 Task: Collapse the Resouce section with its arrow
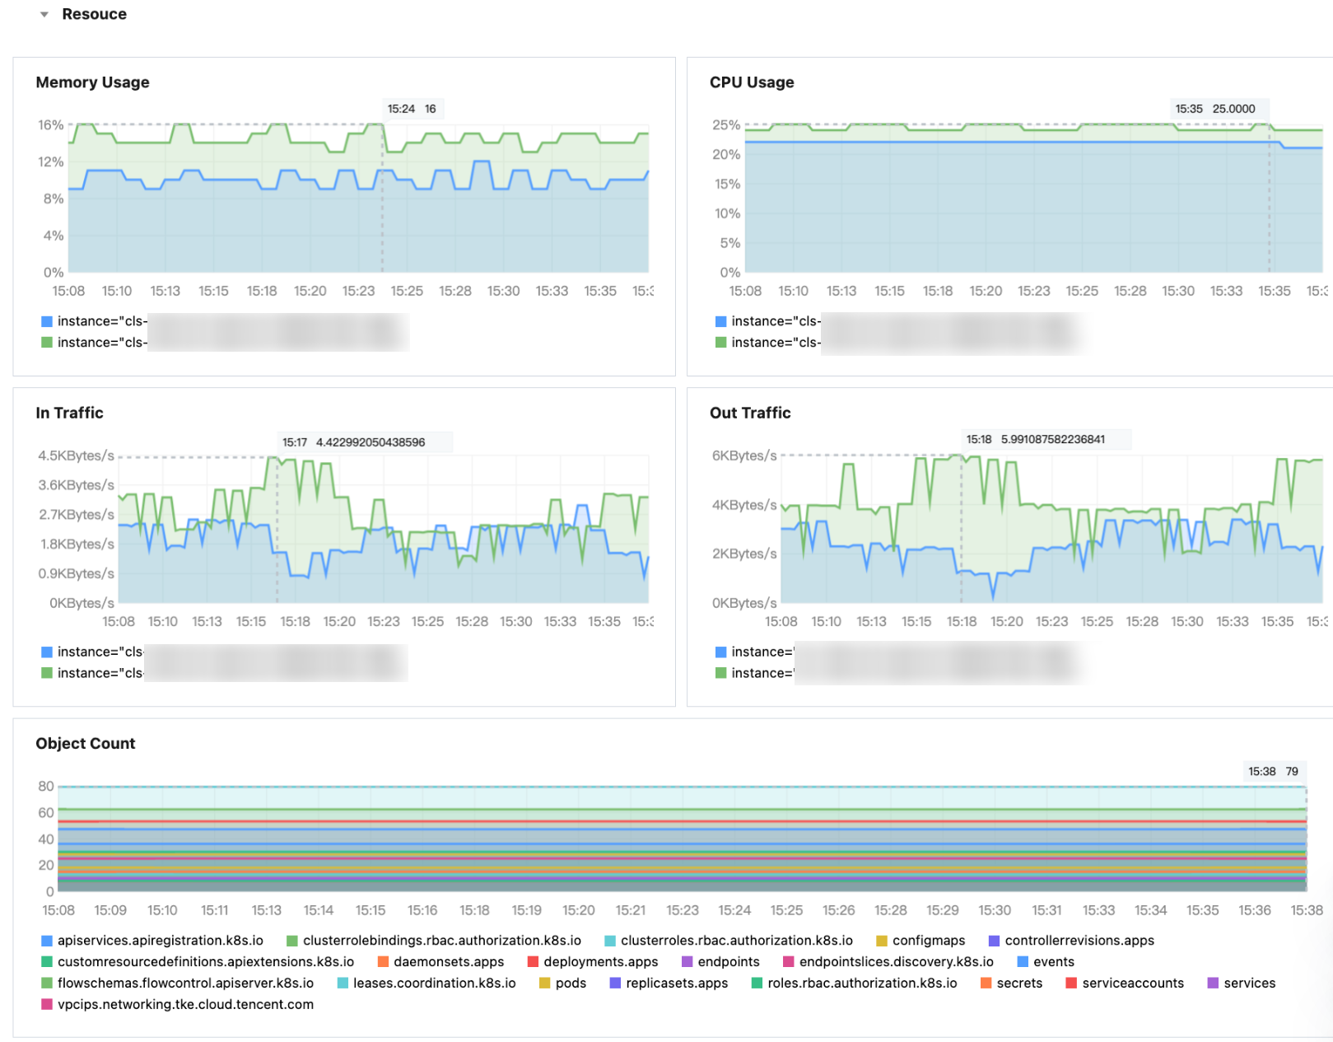[44, 14]
